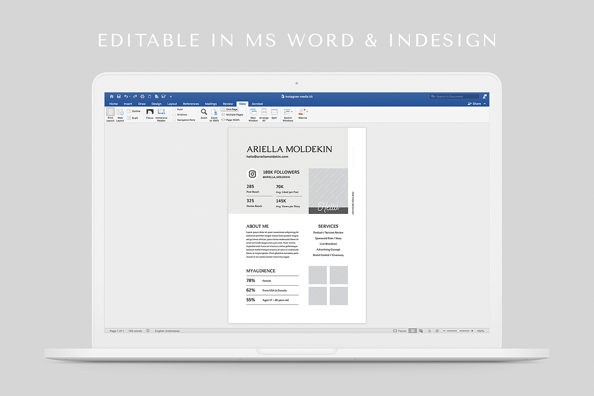
Task: Switch to the Draft view
Action: click(x=133, y=118)
